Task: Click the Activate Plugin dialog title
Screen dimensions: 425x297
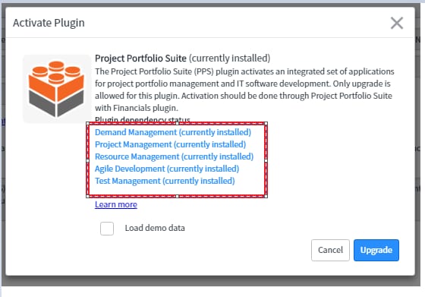Action: (x=49, y=23)
